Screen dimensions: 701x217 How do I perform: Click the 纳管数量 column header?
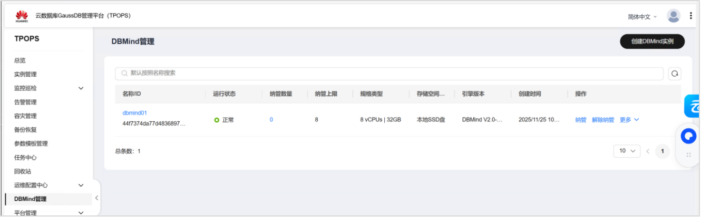coord(281,94)
